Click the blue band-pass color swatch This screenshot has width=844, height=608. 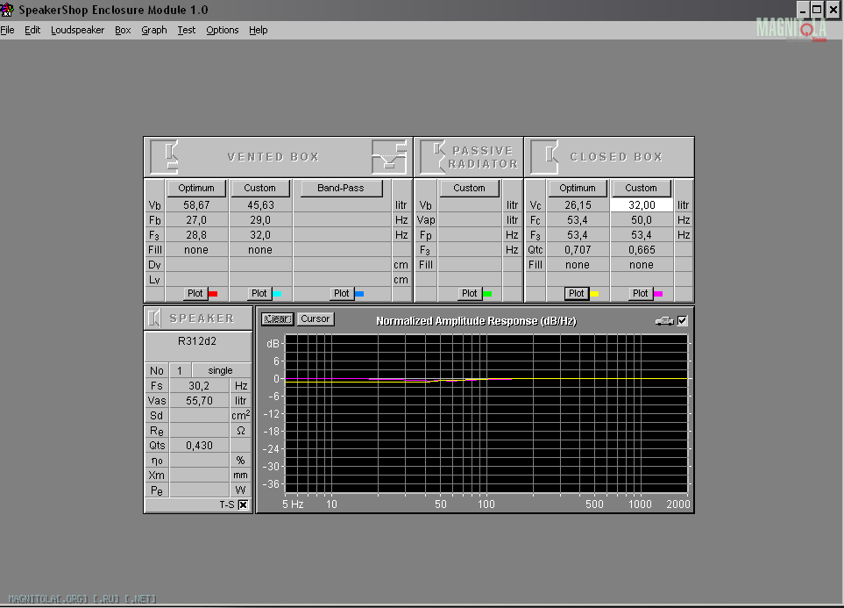(x=359, y=294)
